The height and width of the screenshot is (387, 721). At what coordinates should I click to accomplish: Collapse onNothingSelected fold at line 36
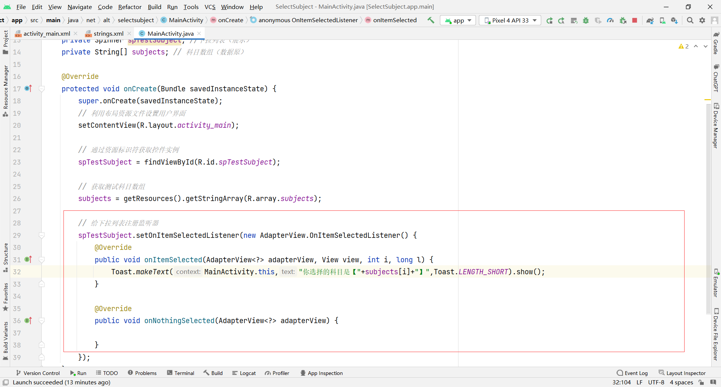[42, 320]
